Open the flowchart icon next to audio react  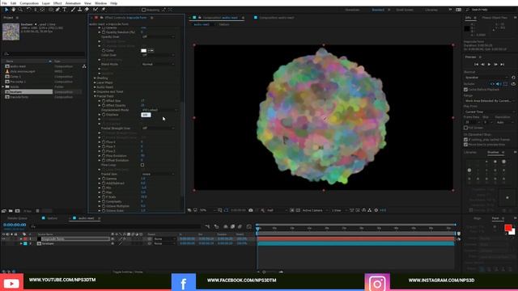[x=84, y=66]
